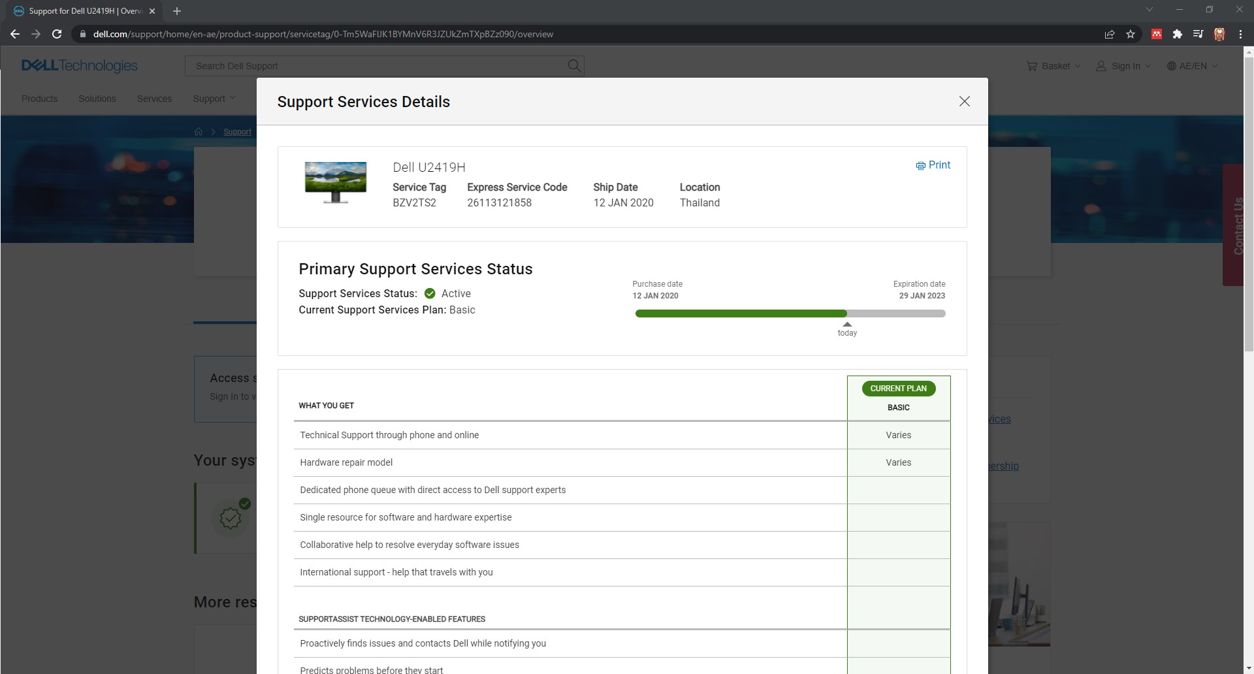Screen dimensions: 1254x674
Task: Click the today marker triangle on the timeline
Action: (847, 324)
